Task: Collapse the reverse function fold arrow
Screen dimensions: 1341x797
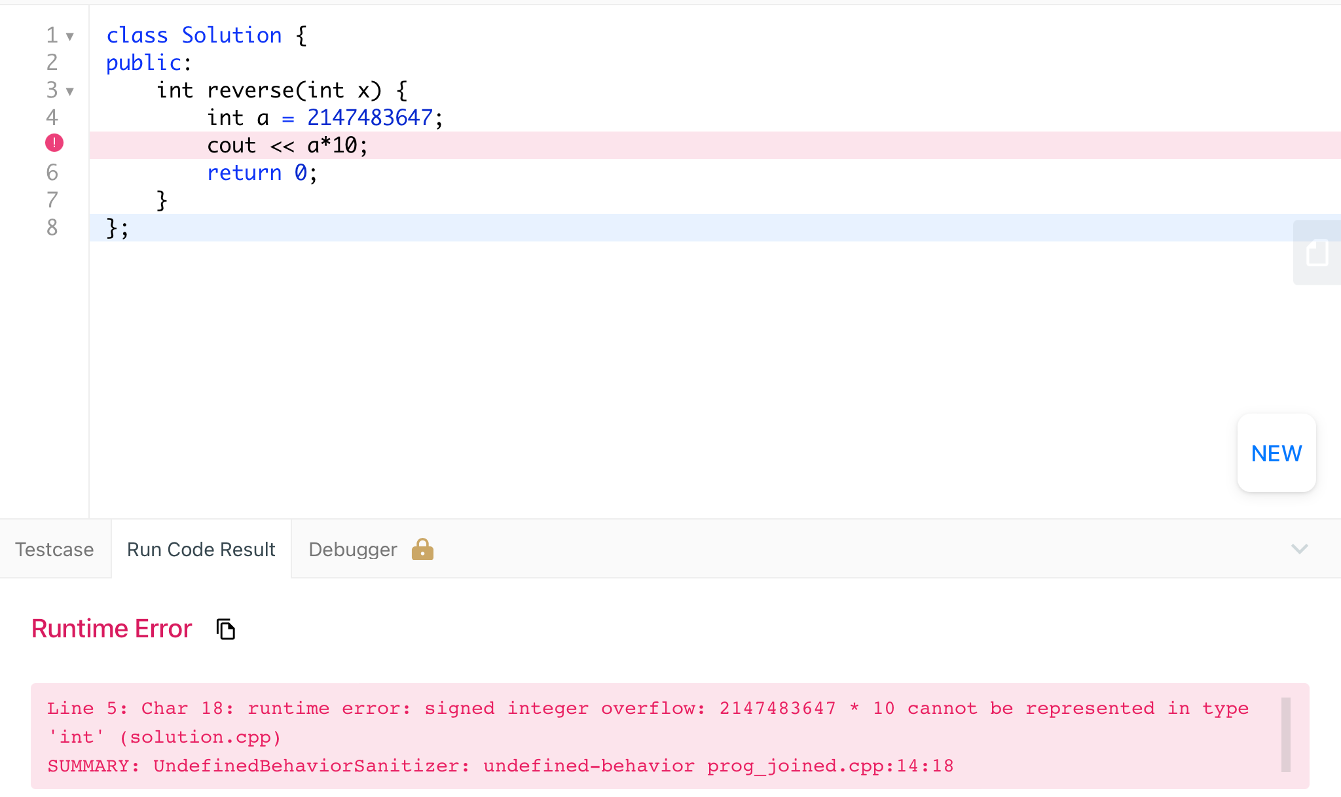Action: 70,92
